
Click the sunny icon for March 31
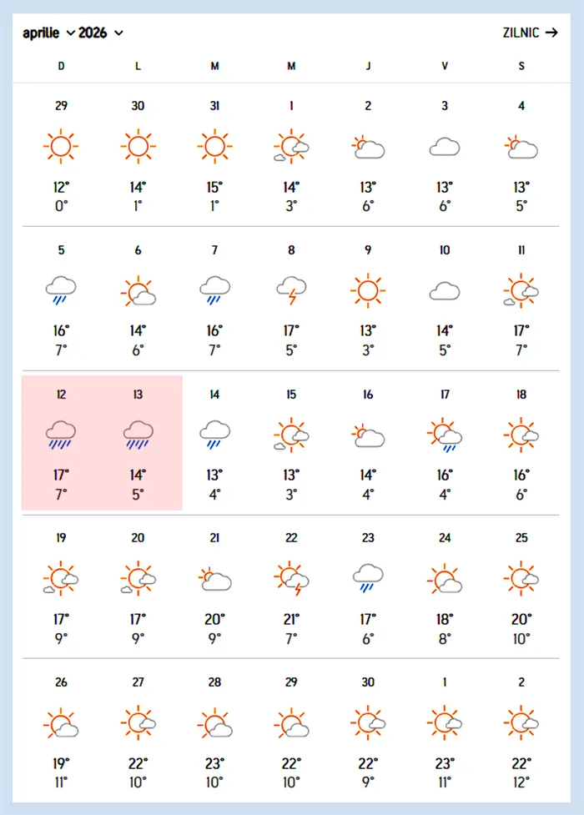pos(214,147)
